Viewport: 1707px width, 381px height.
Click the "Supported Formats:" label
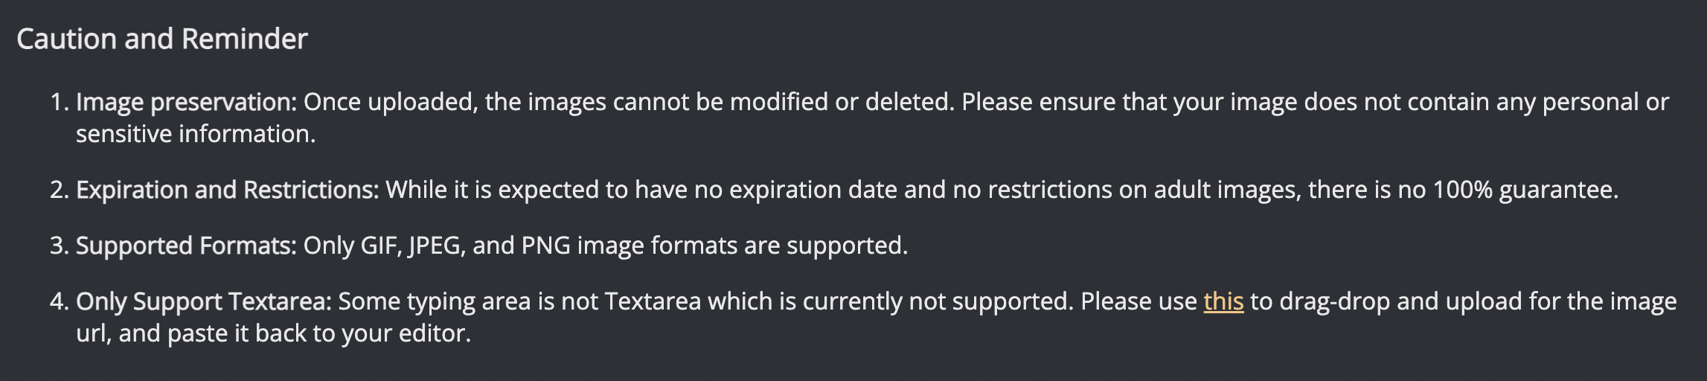pos(186,246)
